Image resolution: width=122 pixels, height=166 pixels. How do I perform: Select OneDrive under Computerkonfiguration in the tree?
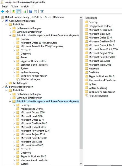tap(26, 54)
